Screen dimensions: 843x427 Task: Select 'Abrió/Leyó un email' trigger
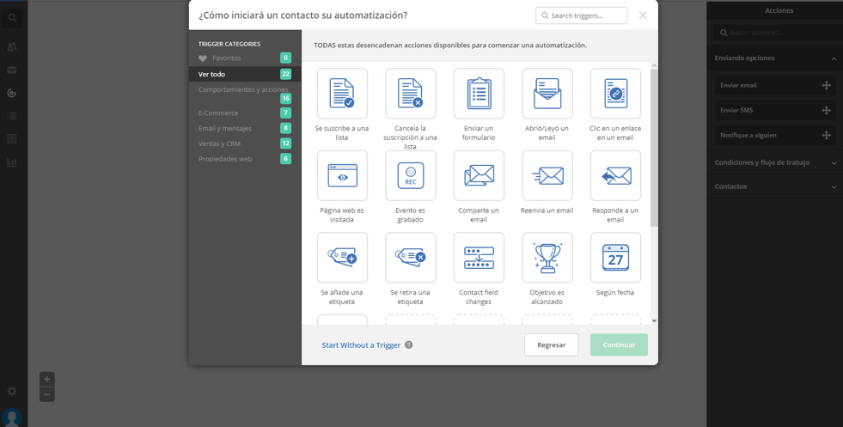click(547, 94)
